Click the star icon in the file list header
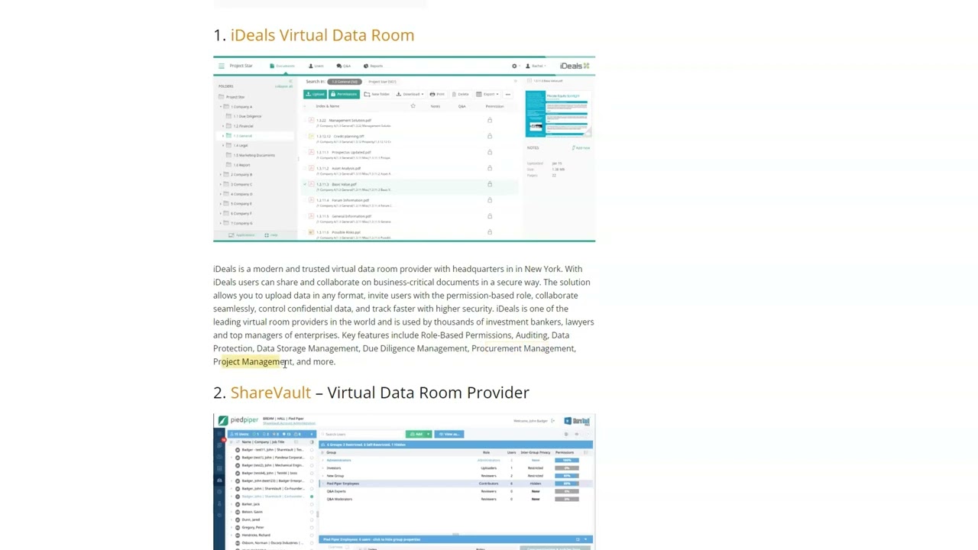The width and height of the screenshot is (978, 550). [413, 106]
